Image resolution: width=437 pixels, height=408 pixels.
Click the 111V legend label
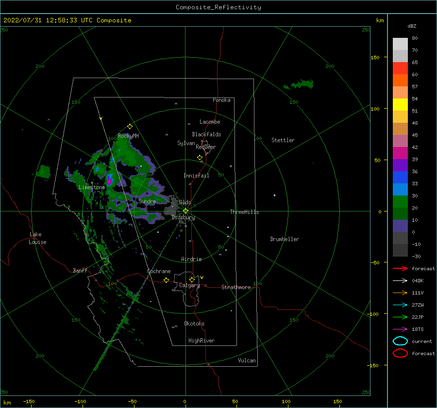pyautogui.click(x=418, y=293)
